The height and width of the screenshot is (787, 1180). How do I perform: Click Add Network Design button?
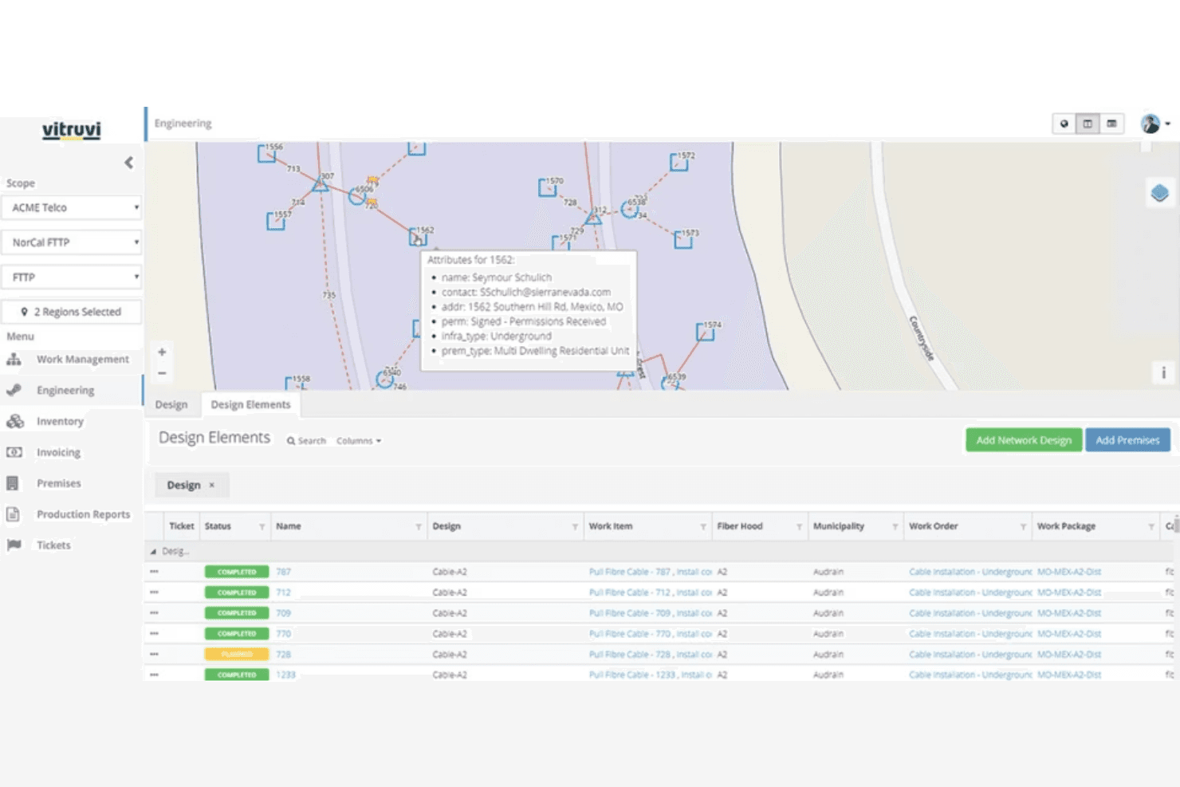[x=1024, y=440]
